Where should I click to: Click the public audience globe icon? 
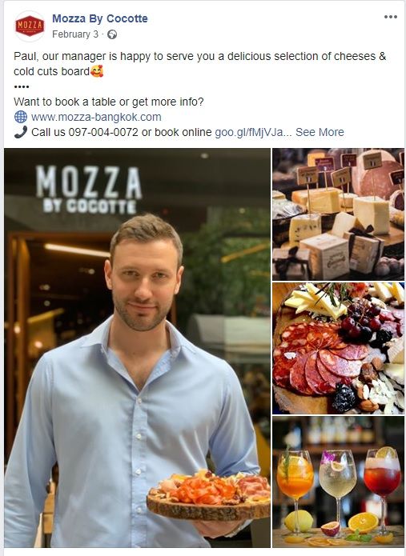[112, 34]
